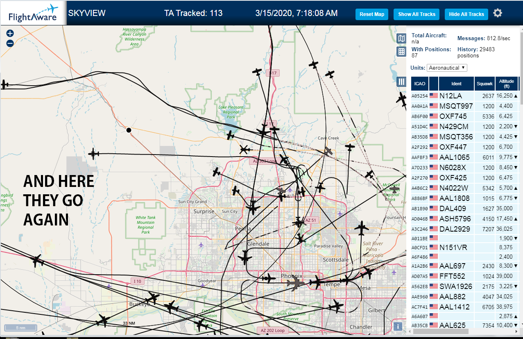Select the grey airplane icon over Phoenix label

click(296, 283)
